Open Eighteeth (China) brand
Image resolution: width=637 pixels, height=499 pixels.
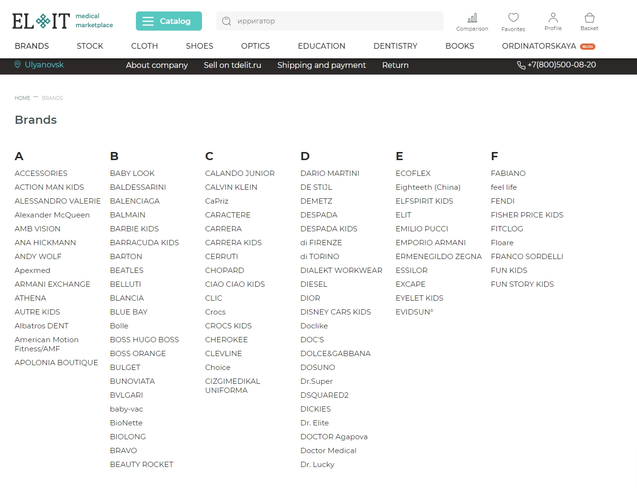[428, 187]
